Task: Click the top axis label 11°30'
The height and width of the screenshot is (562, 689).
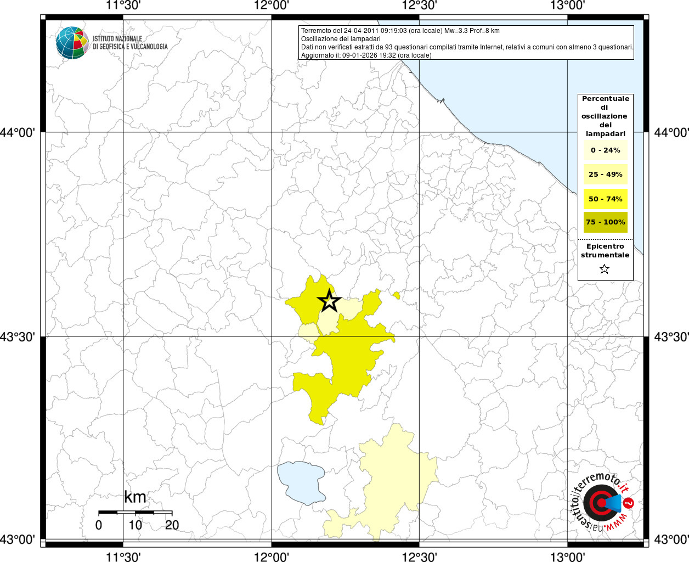Action: 123,6
